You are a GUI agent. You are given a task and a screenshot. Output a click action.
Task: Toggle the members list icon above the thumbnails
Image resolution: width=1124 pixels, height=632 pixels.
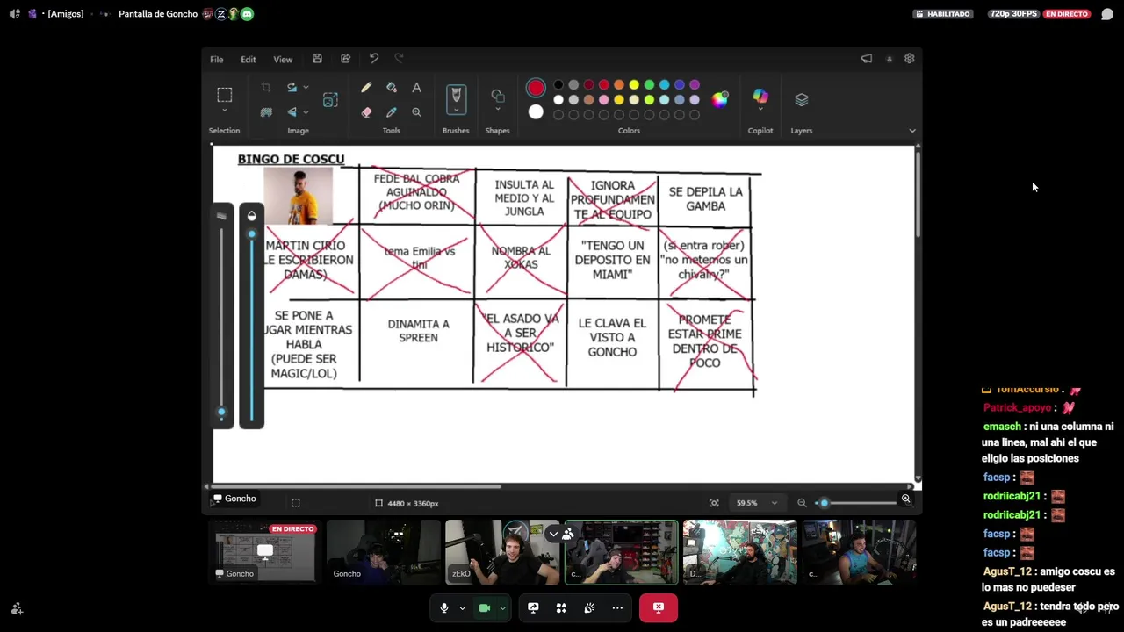pos(568,534)
